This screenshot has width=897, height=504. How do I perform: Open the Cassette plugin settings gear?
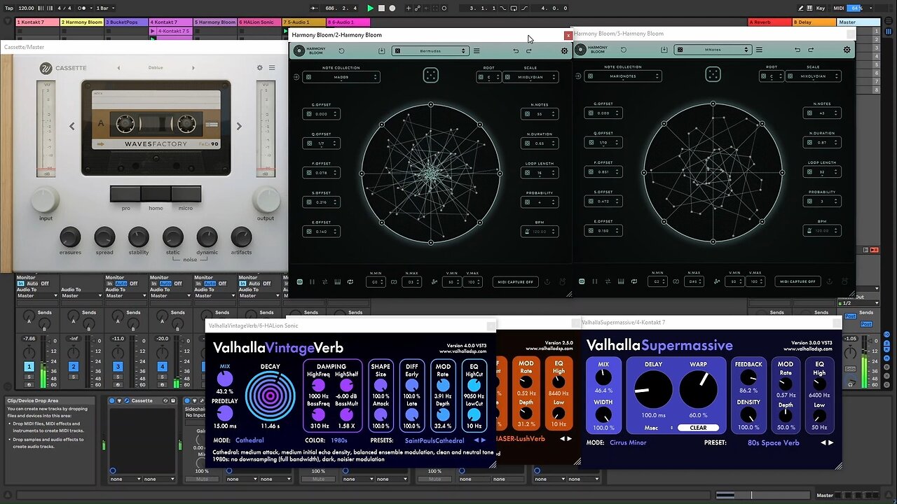pos(259,68)
